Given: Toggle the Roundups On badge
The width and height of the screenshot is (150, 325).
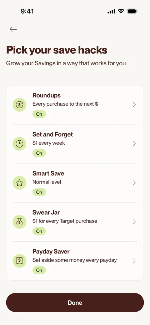Looking at the screenshot, I should (x=39, y=114).
